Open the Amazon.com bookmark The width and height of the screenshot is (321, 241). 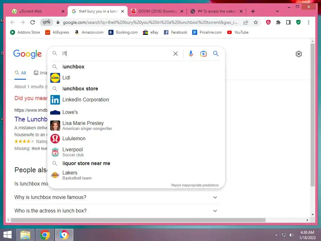pos(89,32)
